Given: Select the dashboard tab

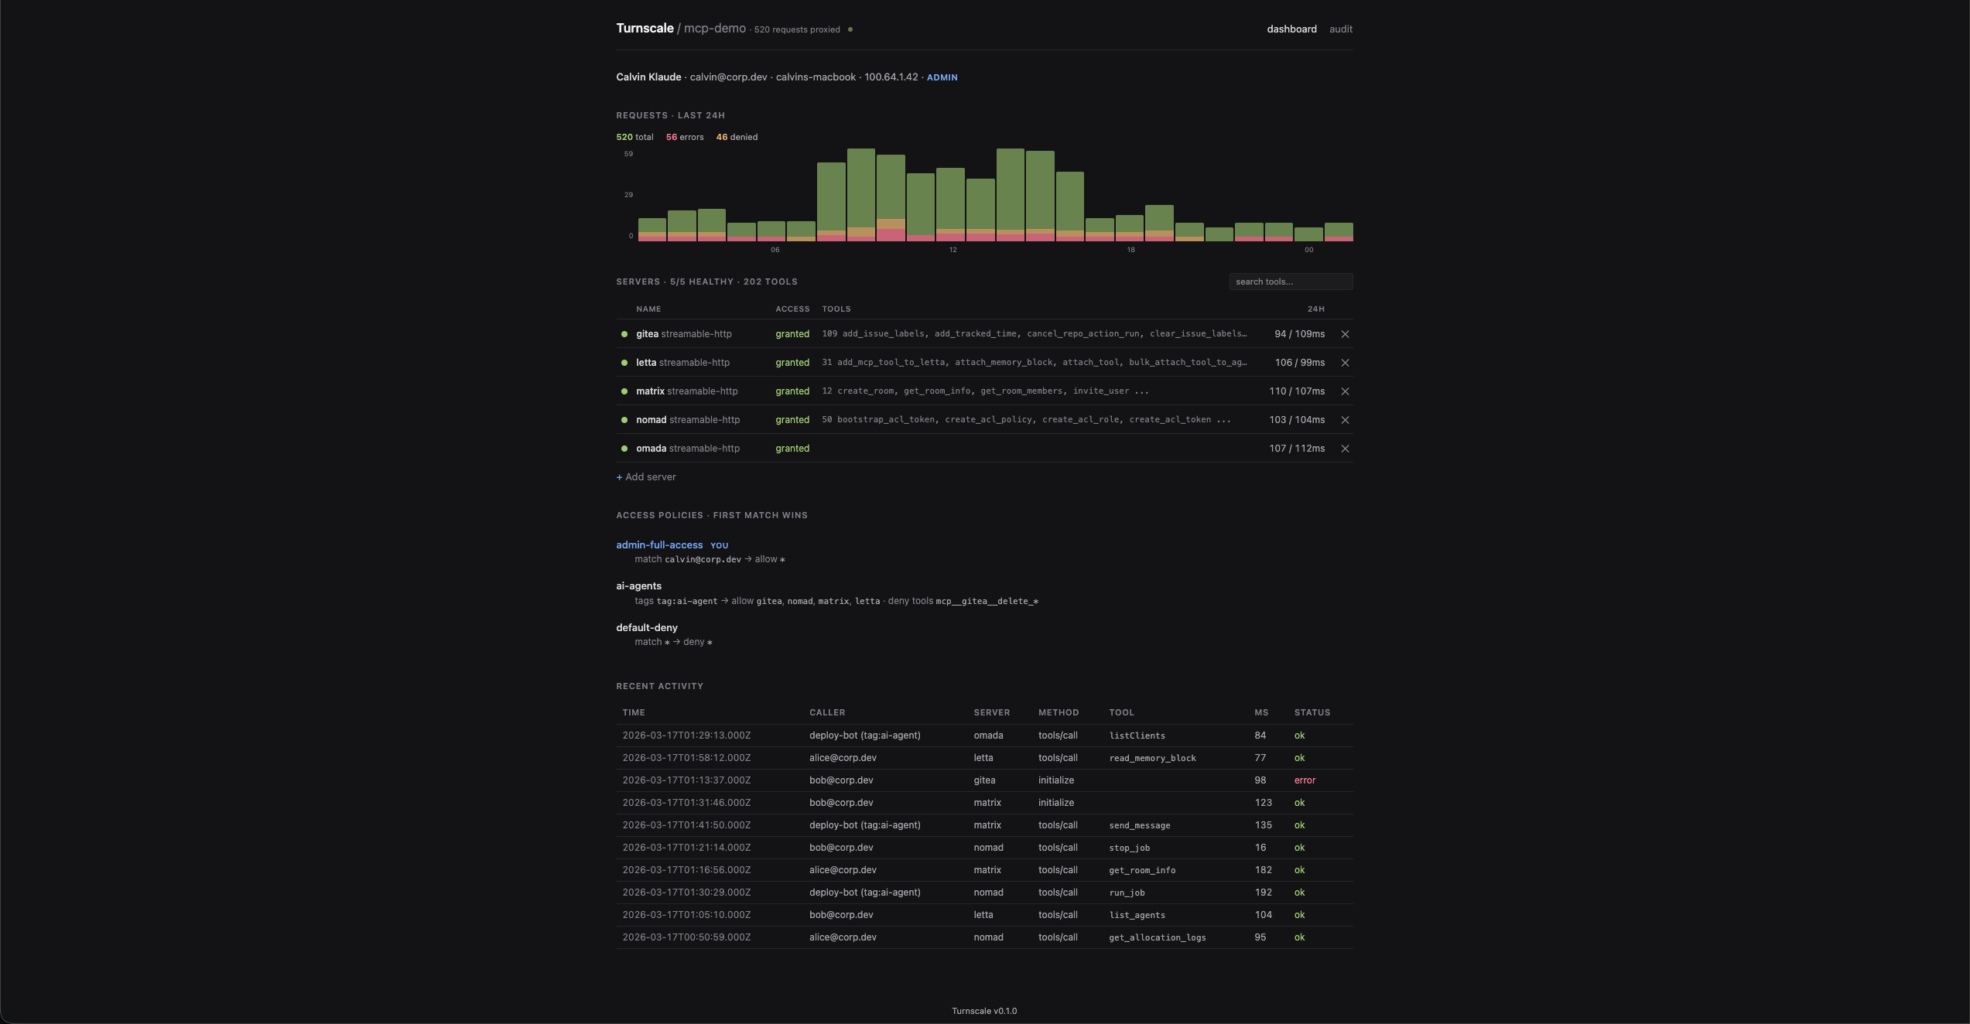Looking at the screenshot, I should (1291, 29).
